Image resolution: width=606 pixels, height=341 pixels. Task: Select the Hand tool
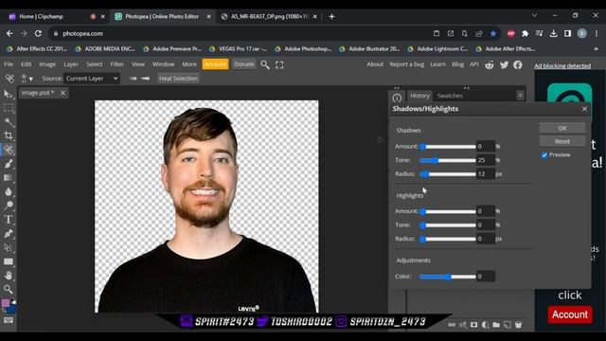click(9, 276)
